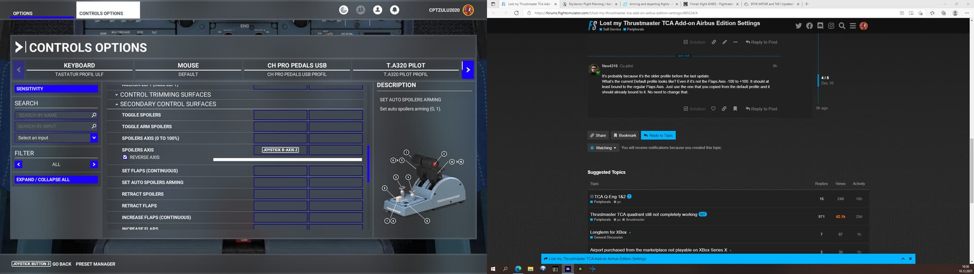
Task: Click the Sensitivity button
Action: coord(56,89)
